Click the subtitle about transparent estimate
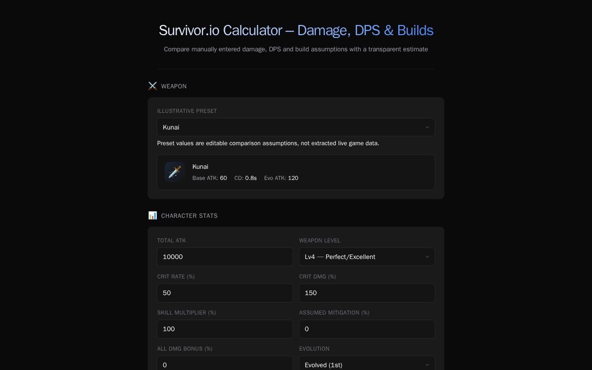This screenshot has width=592, height=370. (x=296, y=49)
